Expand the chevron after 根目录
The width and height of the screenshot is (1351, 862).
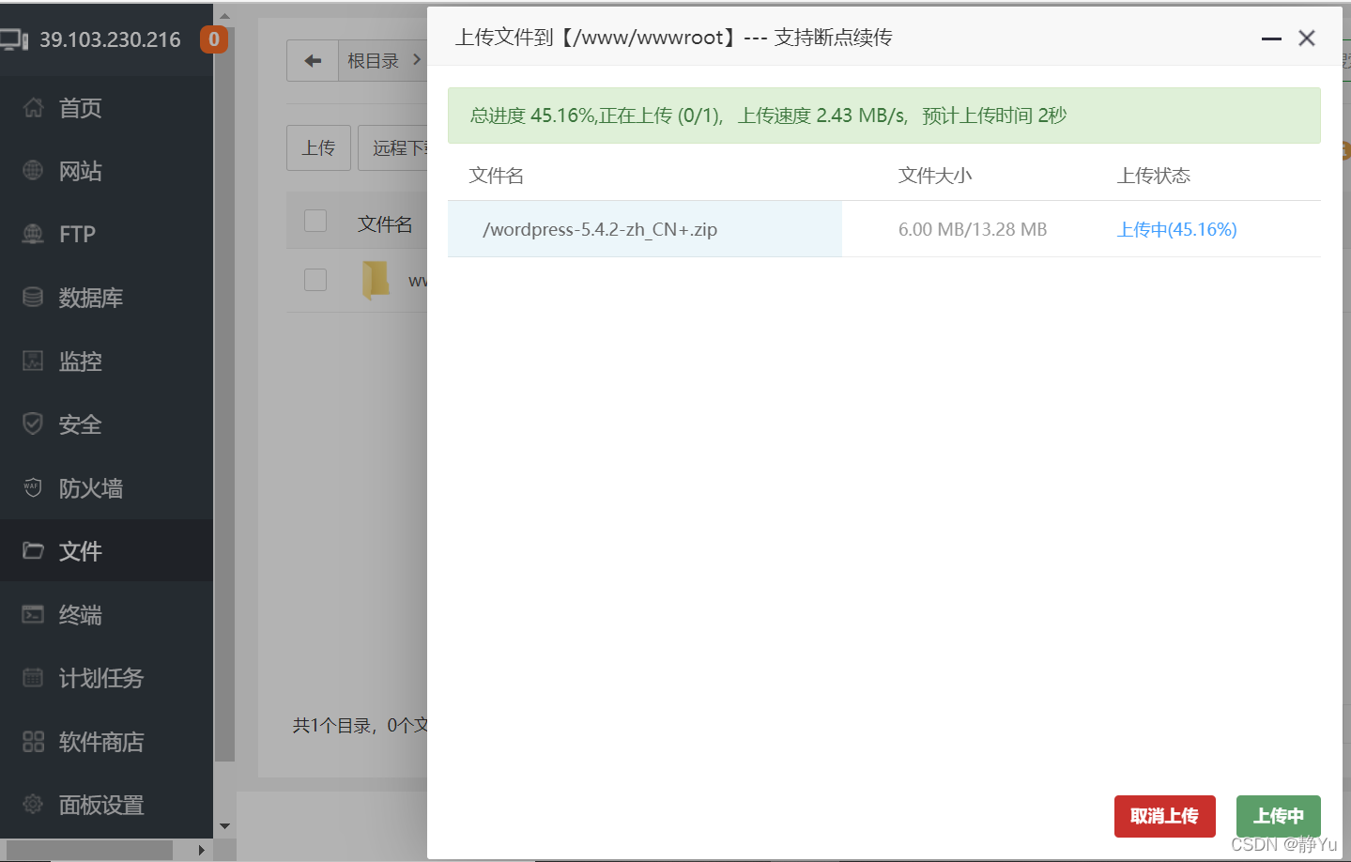click(417, 60)
